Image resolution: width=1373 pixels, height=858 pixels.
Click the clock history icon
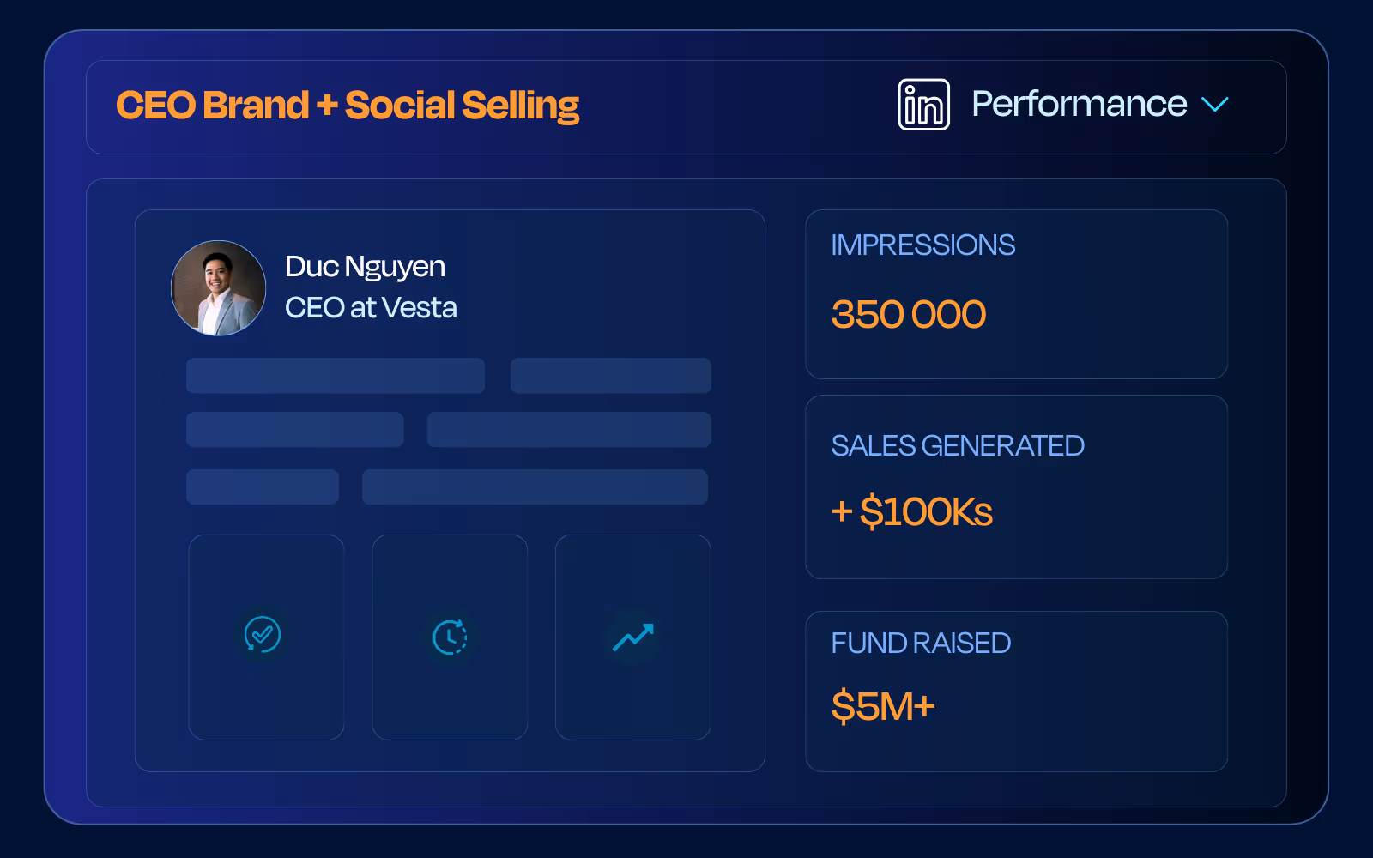(x=450, y=637)
